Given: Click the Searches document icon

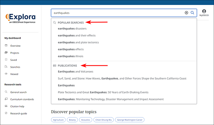Looking at the screenshot, I should (x=6, y=67).
